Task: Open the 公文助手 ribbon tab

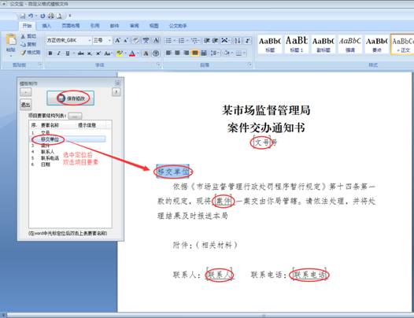Action: pyautogui.click(x=178, y=26)
